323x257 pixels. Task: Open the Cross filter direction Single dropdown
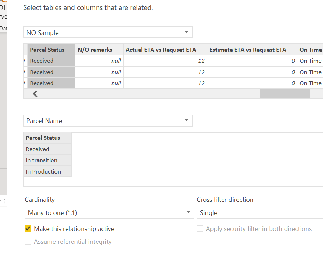260,213
